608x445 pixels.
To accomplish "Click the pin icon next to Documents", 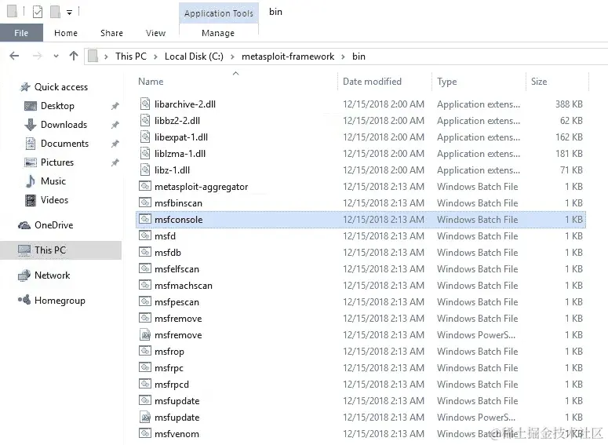I will pos(115,144).
